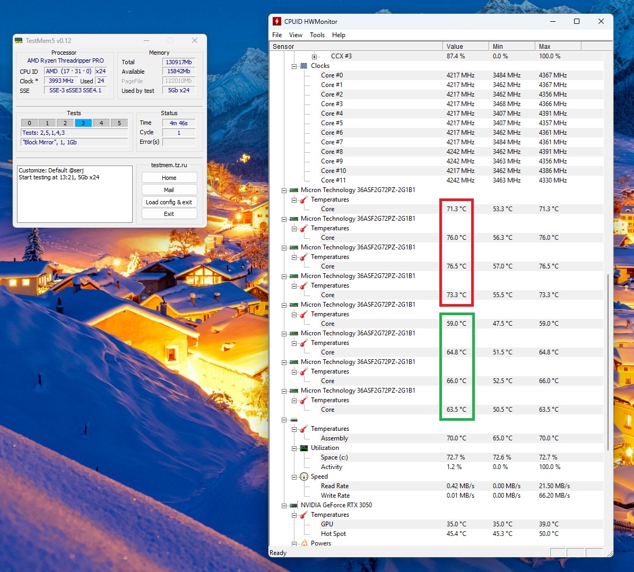Select test box 5 in TestMem5
The image size is (634, 572).
pyautogui.click(x=119, y=123)
